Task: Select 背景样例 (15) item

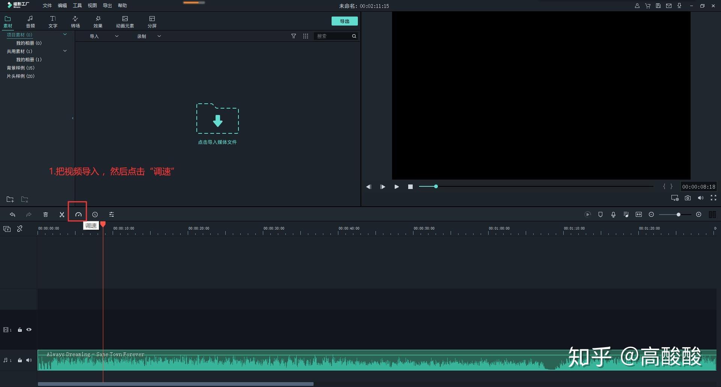Action: click(x=21, y=68)
